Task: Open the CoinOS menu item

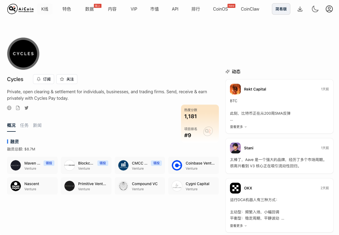Action: coord(220,9)
